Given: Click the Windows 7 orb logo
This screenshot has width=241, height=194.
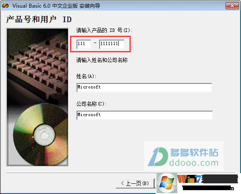Looking at the screenshot, I should point(167,183).
